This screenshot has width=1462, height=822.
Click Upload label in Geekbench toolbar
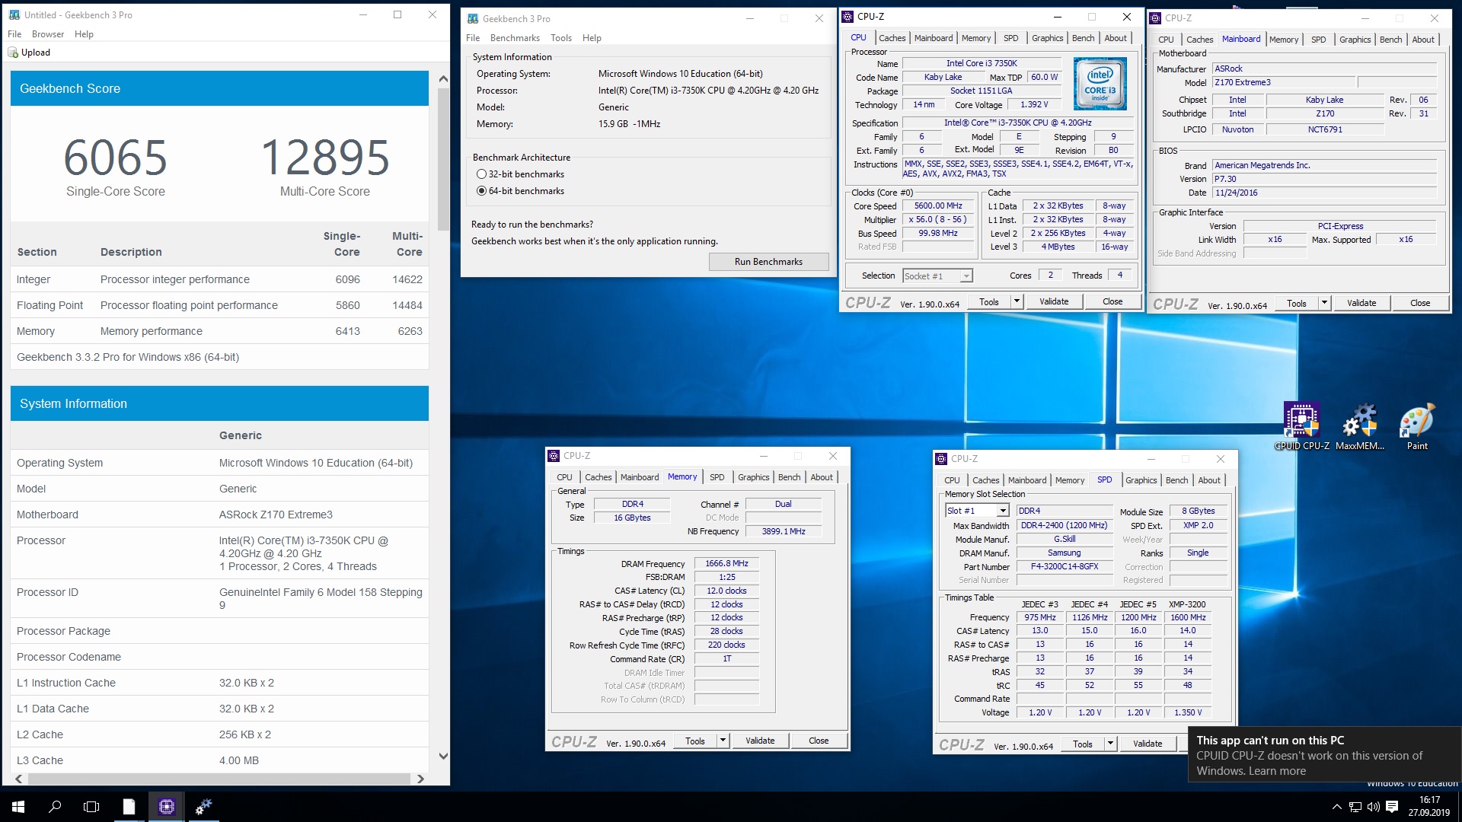[36, 53]
